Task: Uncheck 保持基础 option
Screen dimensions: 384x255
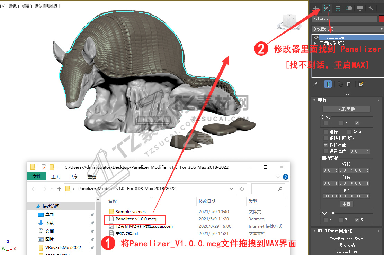Action: click(x=326, y=145)
